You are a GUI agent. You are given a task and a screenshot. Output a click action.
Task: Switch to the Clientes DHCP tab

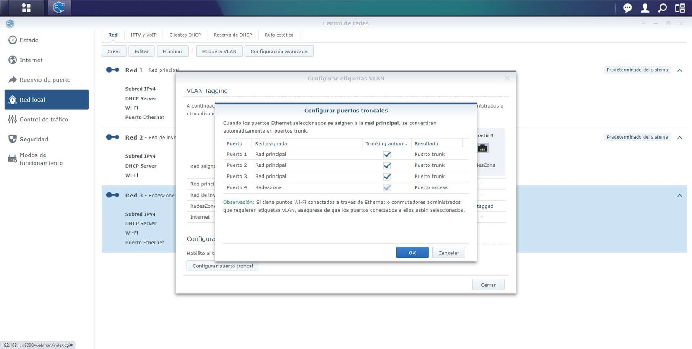(x=185, y=35)
